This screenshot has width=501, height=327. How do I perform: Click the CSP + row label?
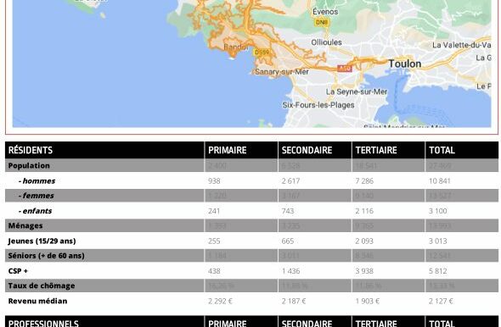18,271
